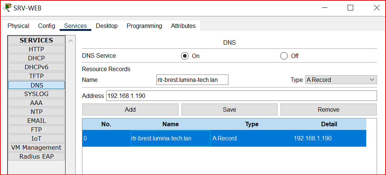Click the Name column header
The image size is (386, 175).
[x=170, y=124]
